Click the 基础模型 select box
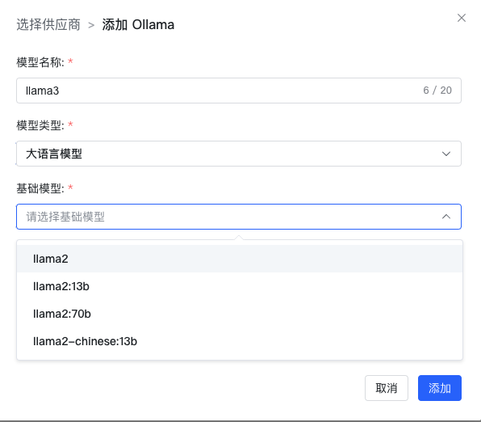 click(x=239, y=217)
